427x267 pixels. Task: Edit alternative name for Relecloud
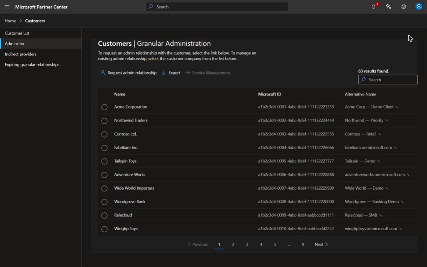click(380, 215)
